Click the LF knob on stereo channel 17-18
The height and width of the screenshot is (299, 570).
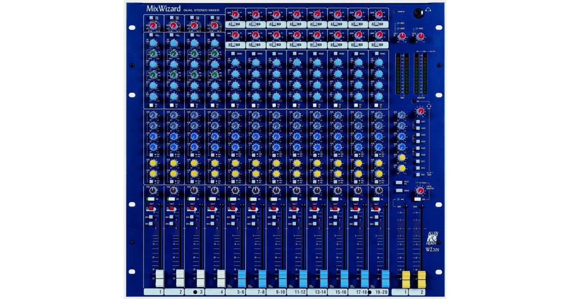[358, 96]
